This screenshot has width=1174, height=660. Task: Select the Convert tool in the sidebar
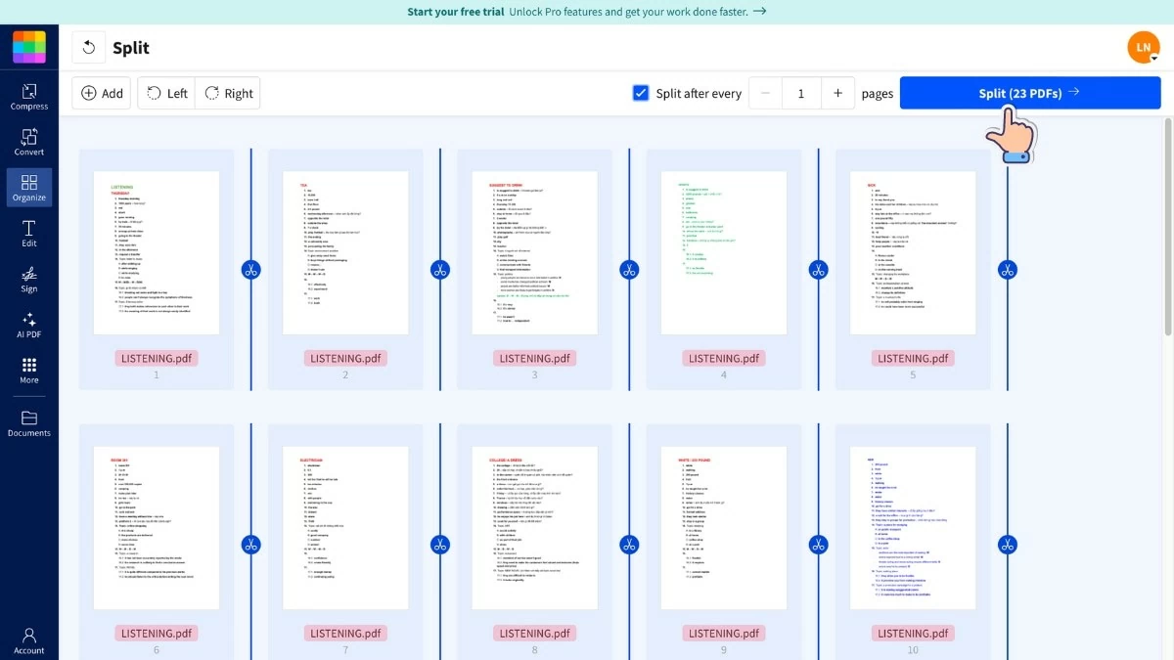[x=28, y=143]
